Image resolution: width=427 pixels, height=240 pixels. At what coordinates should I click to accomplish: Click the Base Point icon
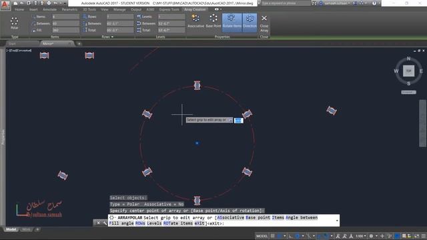pos(213,21)
